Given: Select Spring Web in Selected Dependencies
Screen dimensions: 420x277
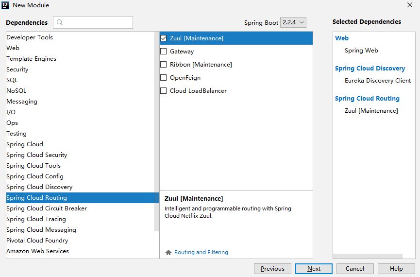Looking at the screenshot, I should (x=361, y=51).
